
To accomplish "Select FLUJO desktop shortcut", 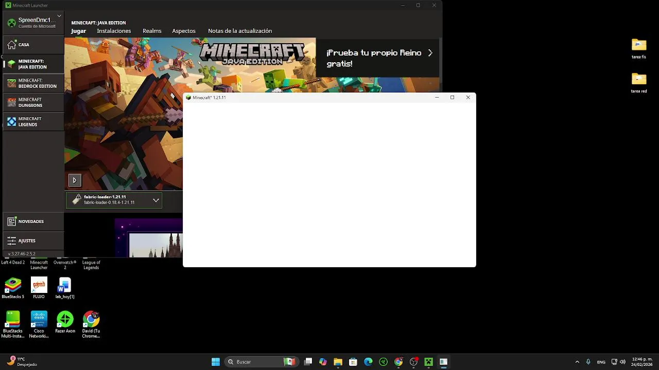I will [x=39, y=288].
